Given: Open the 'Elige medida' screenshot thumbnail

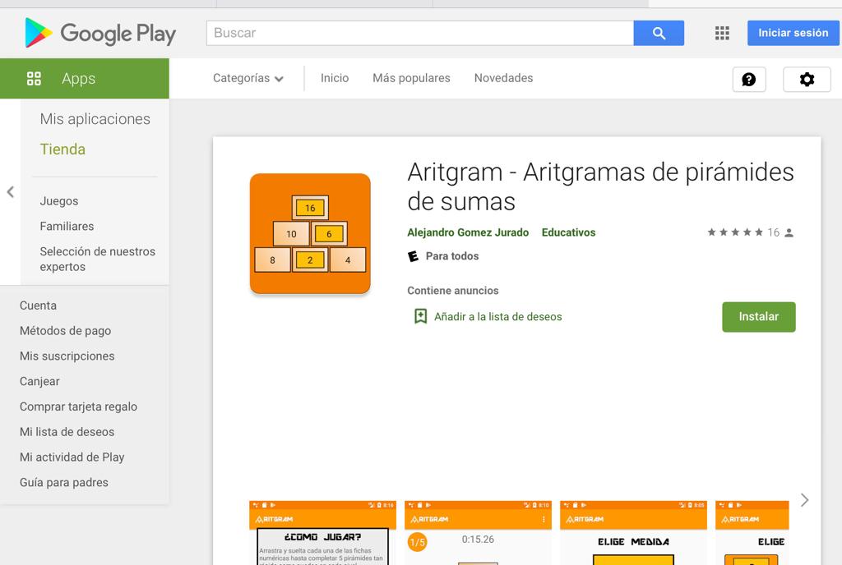Looking at the screenshot, I should [x=634, y=532].
